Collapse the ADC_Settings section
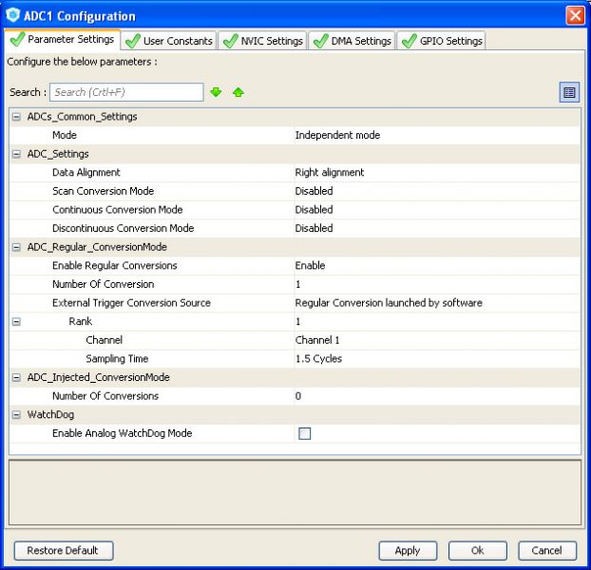Screen dimensions: 591x570 click(16, 154)
